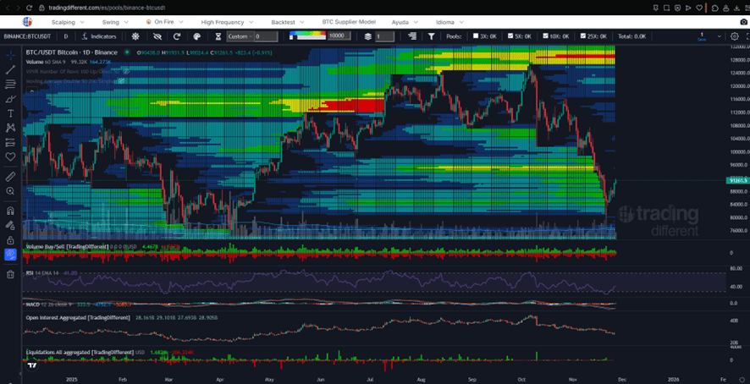Select the MACD indicator legend
The height and width of the screenshot is (384, 750).
[33, 304]
